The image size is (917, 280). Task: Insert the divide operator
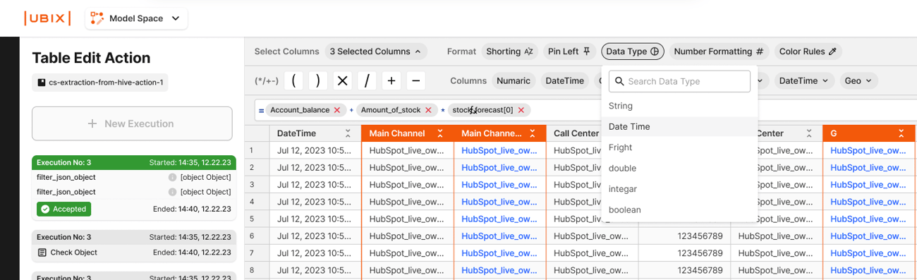[367, 80]
